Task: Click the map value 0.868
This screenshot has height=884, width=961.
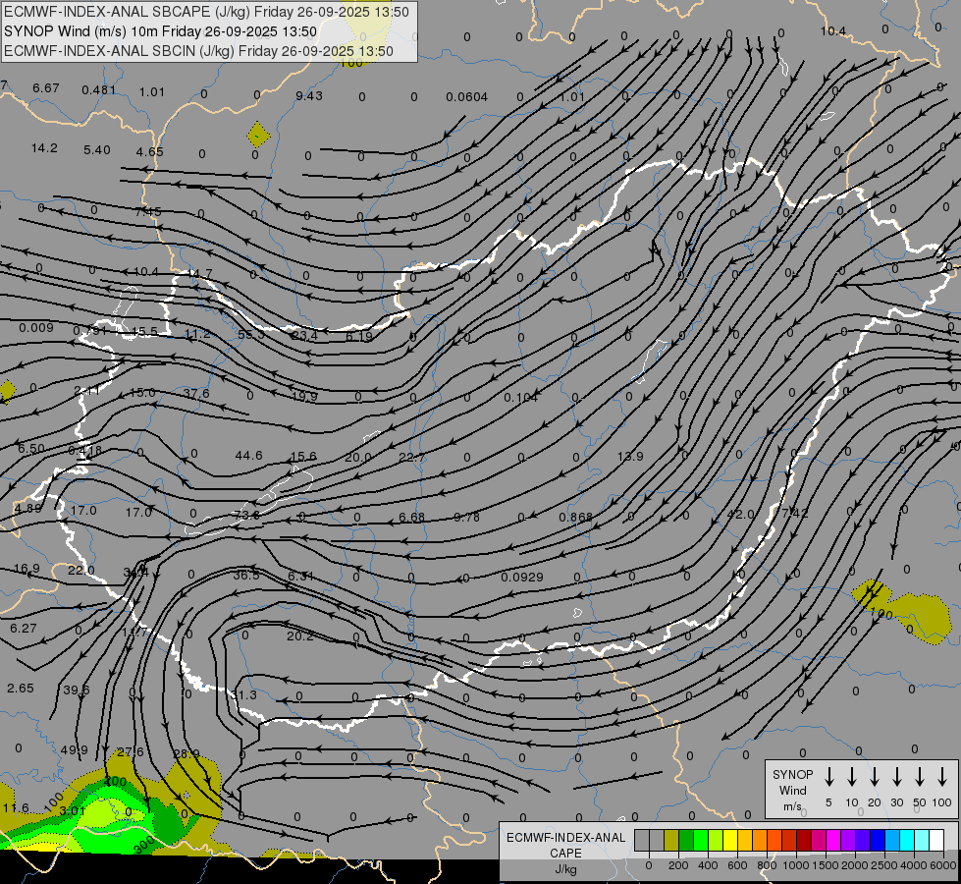Action: click(575, 518)
